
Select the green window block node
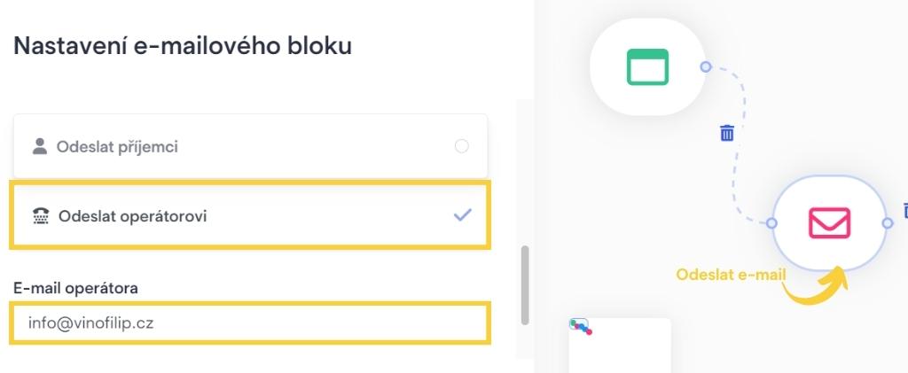[647, 66]
